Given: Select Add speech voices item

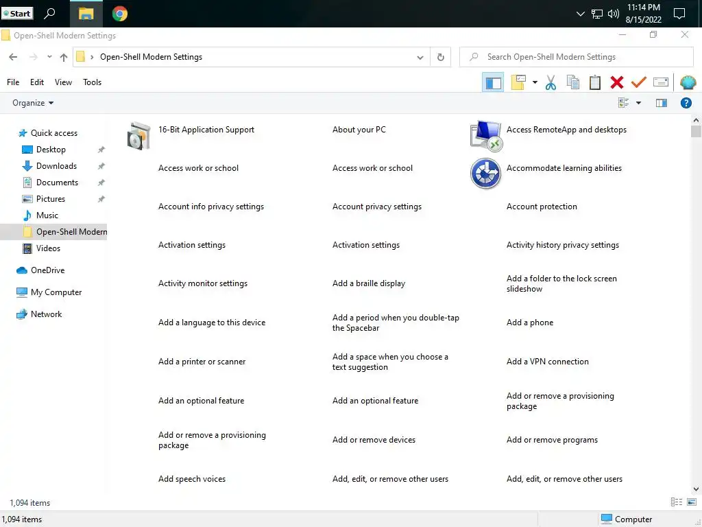Looking at the screenshot, I should click(192, 479).
